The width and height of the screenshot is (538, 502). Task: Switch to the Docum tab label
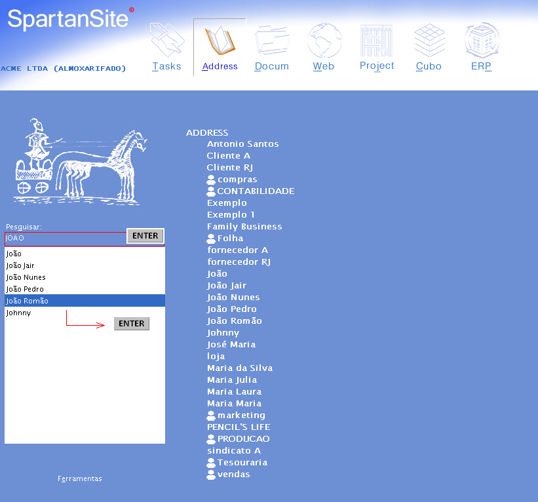[271, 66]
